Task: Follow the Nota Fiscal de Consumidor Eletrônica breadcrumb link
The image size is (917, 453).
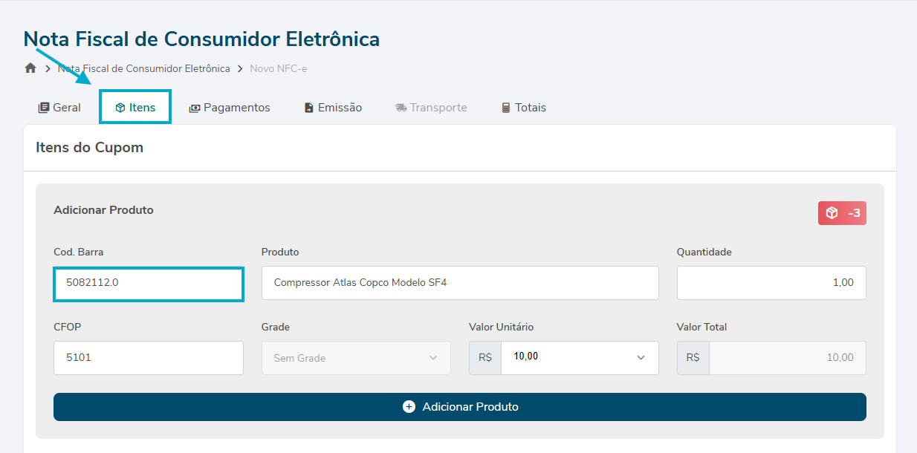Action: (144, 68)
